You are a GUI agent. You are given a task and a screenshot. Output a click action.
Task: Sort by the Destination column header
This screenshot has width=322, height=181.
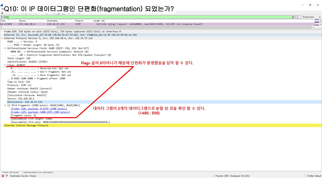coord(61,21)
